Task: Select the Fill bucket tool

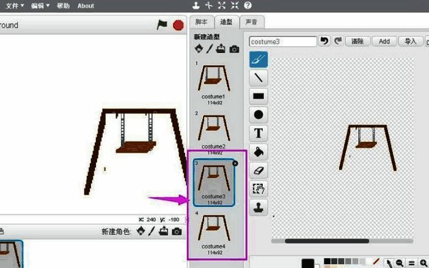Action: coord(258,151)
